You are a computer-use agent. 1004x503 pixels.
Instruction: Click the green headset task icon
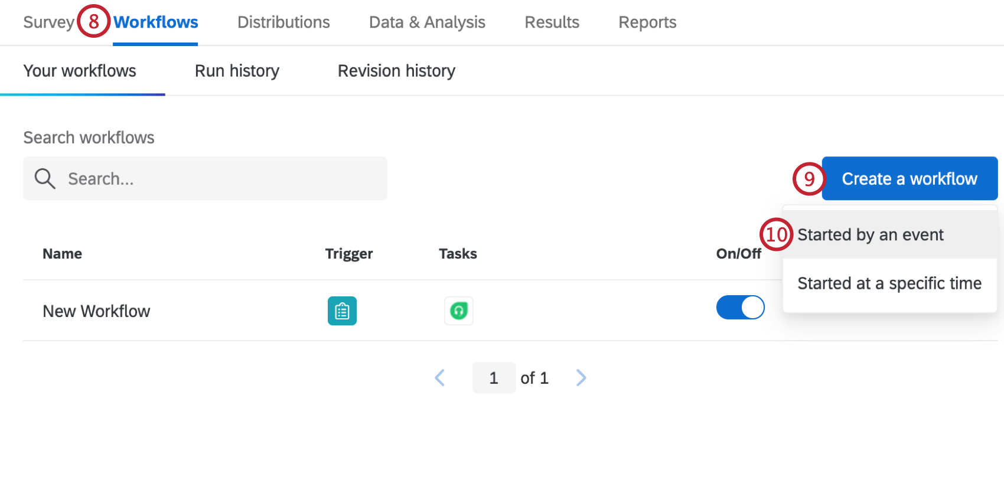[x=458, y=311]
